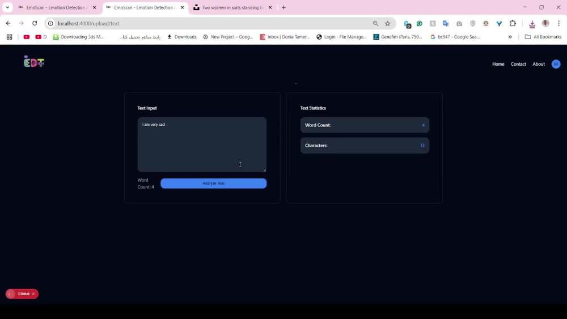
Task: Click the Text Statistics heading
Action: point(313,108)
